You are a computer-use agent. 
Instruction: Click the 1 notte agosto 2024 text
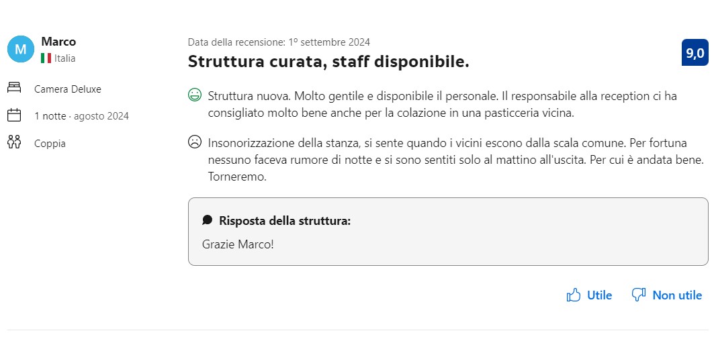(x=81, y=116)
